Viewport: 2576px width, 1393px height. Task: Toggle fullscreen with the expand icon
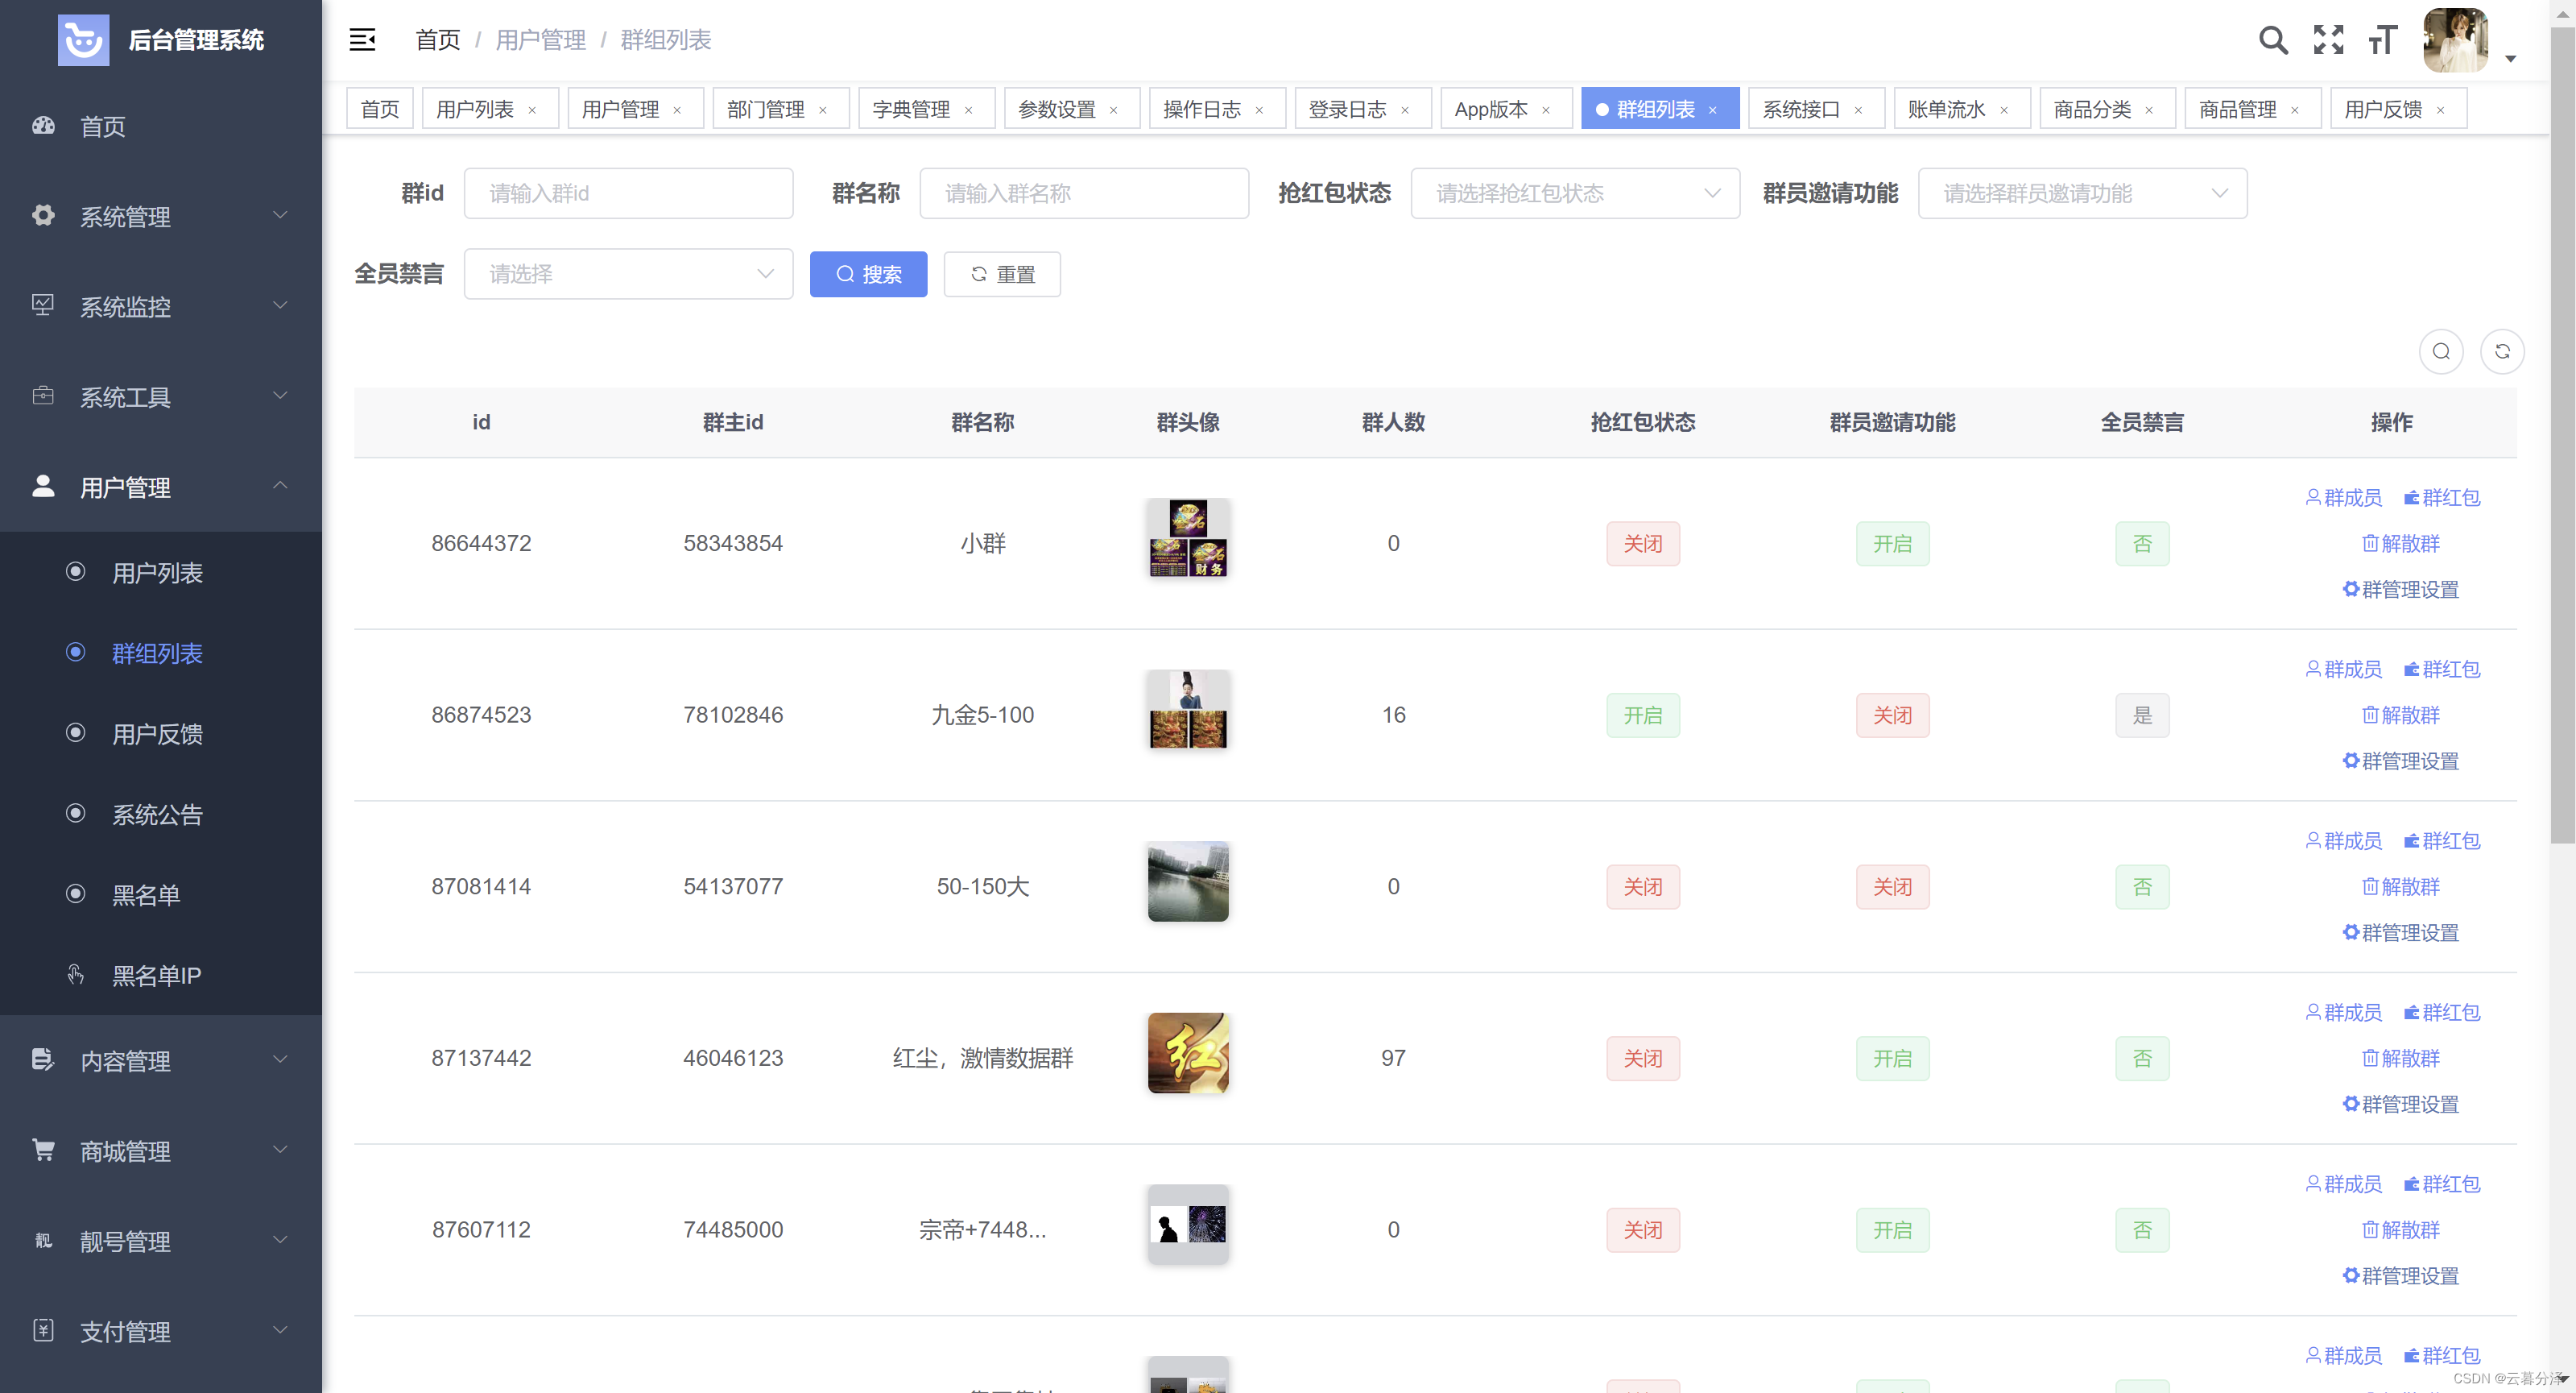point(2328,40)
